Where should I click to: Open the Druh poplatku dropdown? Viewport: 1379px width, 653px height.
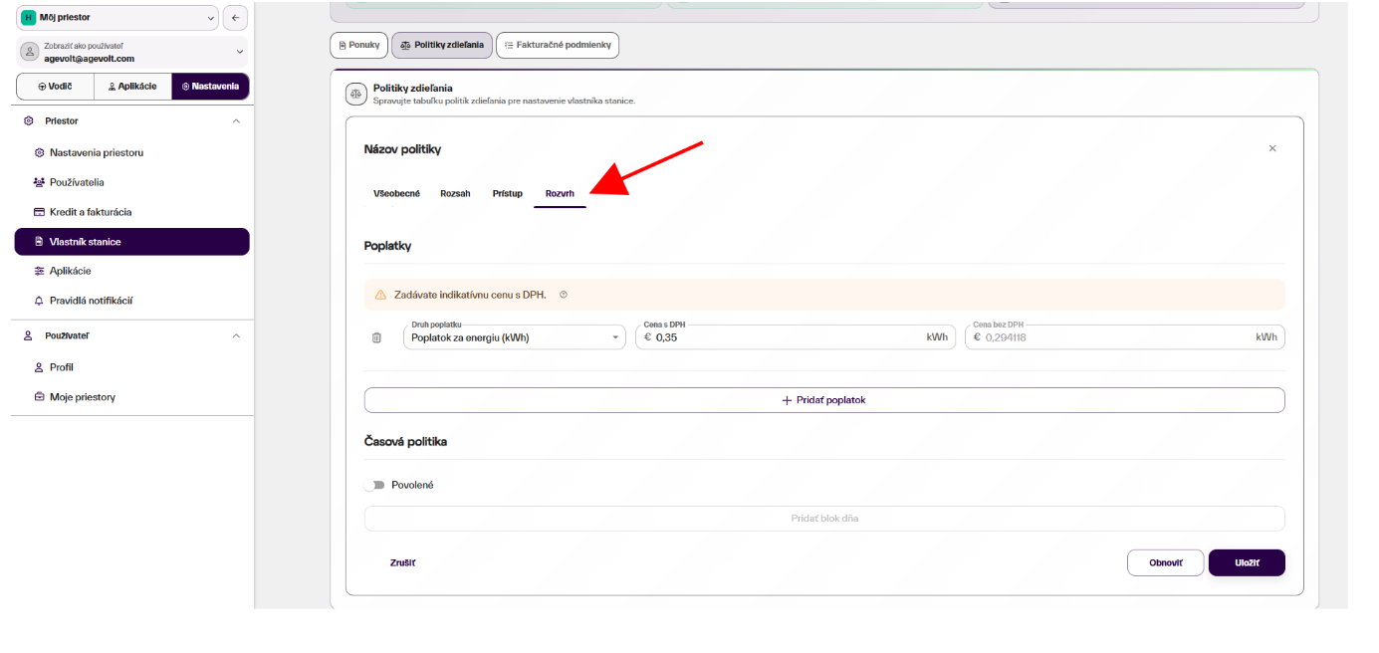point(515,337)
